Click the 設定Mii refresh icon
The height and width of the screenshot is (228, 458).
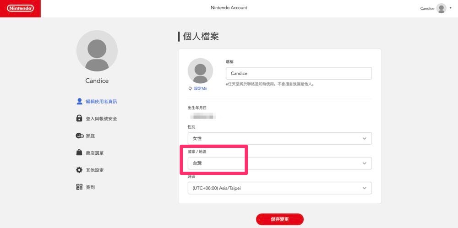(x=190, y=88)
